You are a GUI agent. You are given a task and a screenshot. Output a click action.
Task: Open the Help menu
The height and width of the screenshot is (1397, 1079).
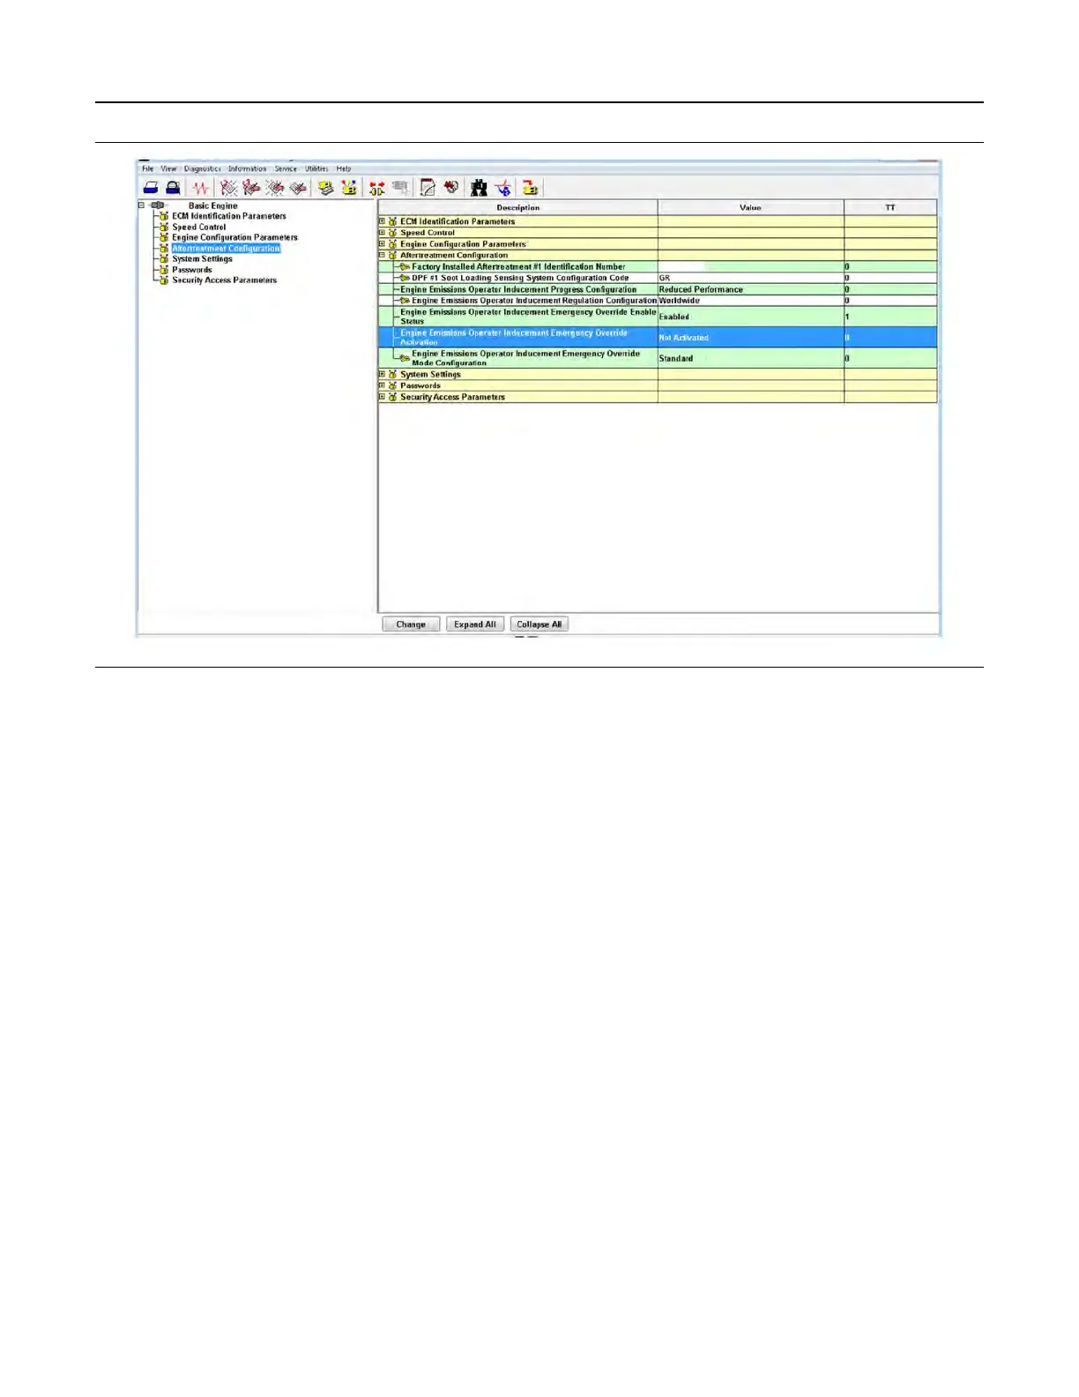tap(344, 168)
